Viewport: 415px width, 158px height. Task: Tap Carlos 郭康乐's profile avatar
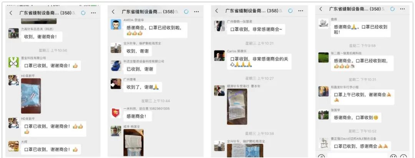(219, 55)
